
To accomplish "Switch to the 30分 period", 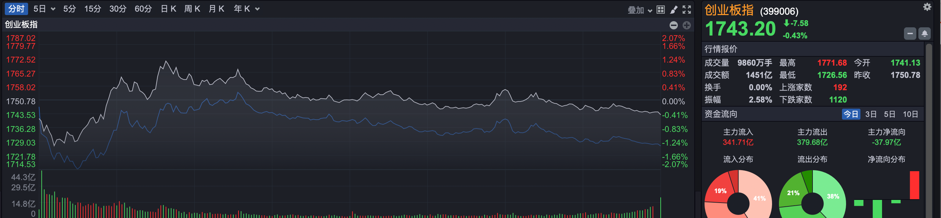I will (118, 9).
